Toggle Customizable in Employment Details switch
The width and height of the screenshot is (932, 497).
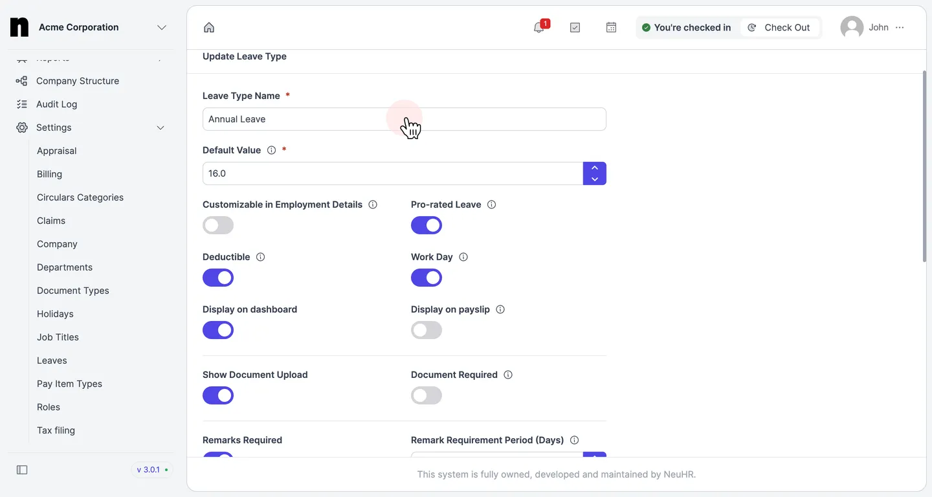click(218, 225)
